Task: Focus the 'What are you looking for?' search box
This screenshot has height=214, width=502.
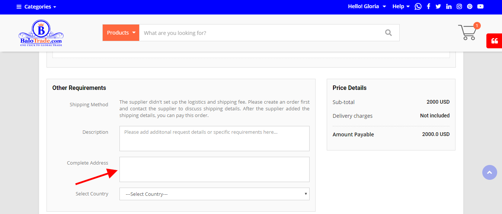Action: coord(258,33)
